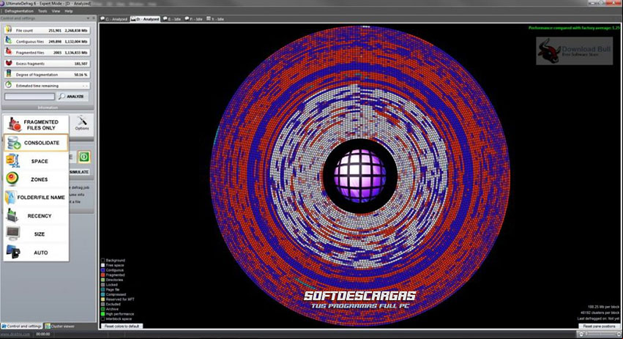Viewport: 623px width, 339px height.
Task: Switch to the F: Idle drive tab
Action: coord(193,19)
